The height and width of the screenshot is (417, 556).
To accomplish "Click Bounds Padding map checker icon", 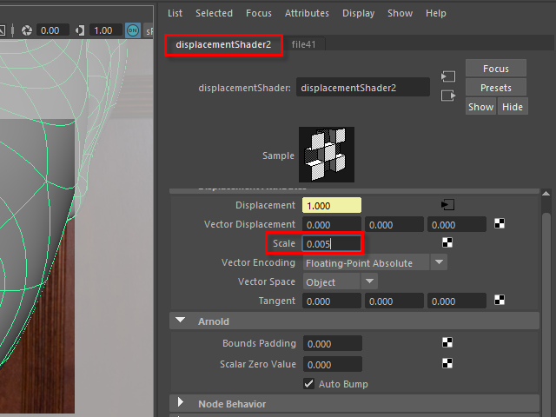I will click(x=447, y=343).
